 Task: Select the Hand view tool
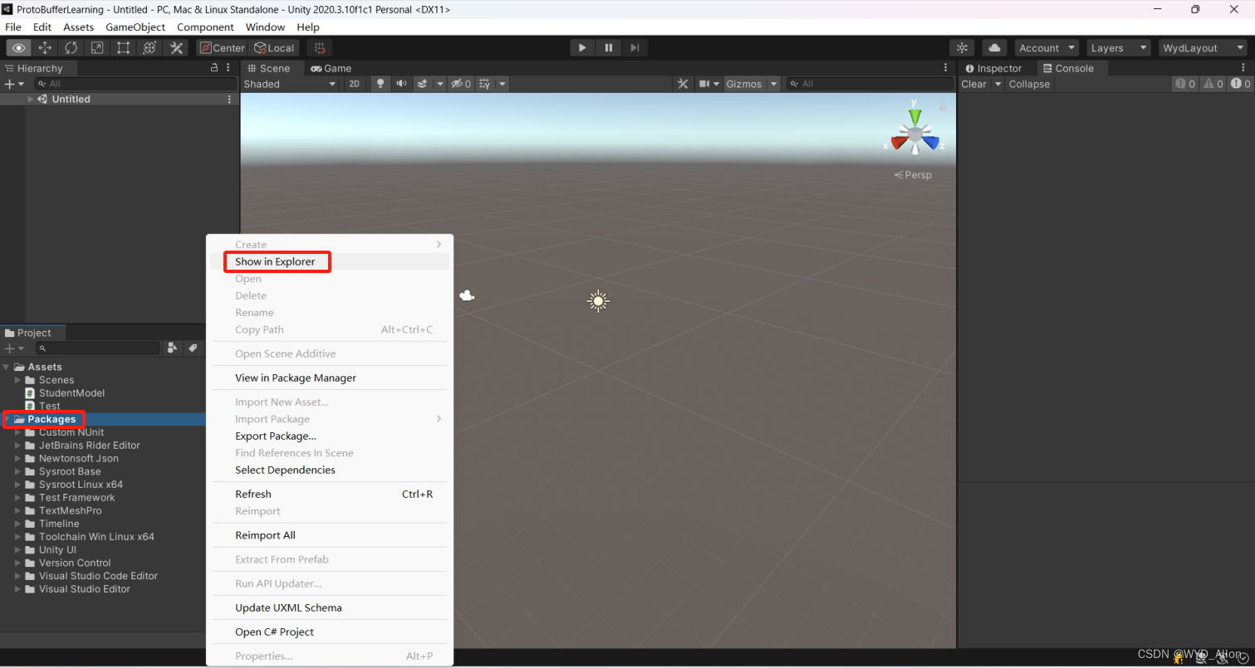click(x=19, y=48)
